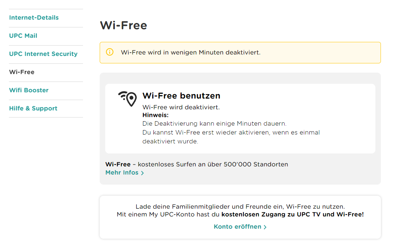Follow the Konto eröffnen link
Screen dimensions: 395x245
click(238, 226)
